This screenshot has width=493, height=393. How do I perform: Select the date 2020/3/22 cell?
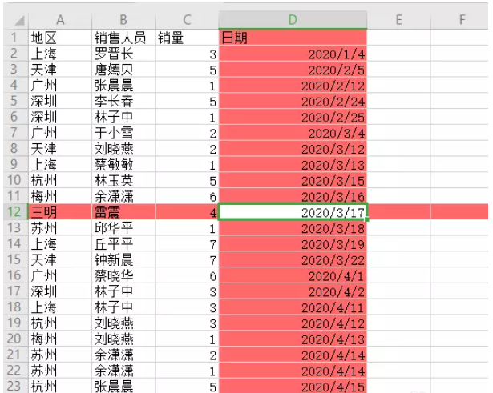tap(293, 259)
